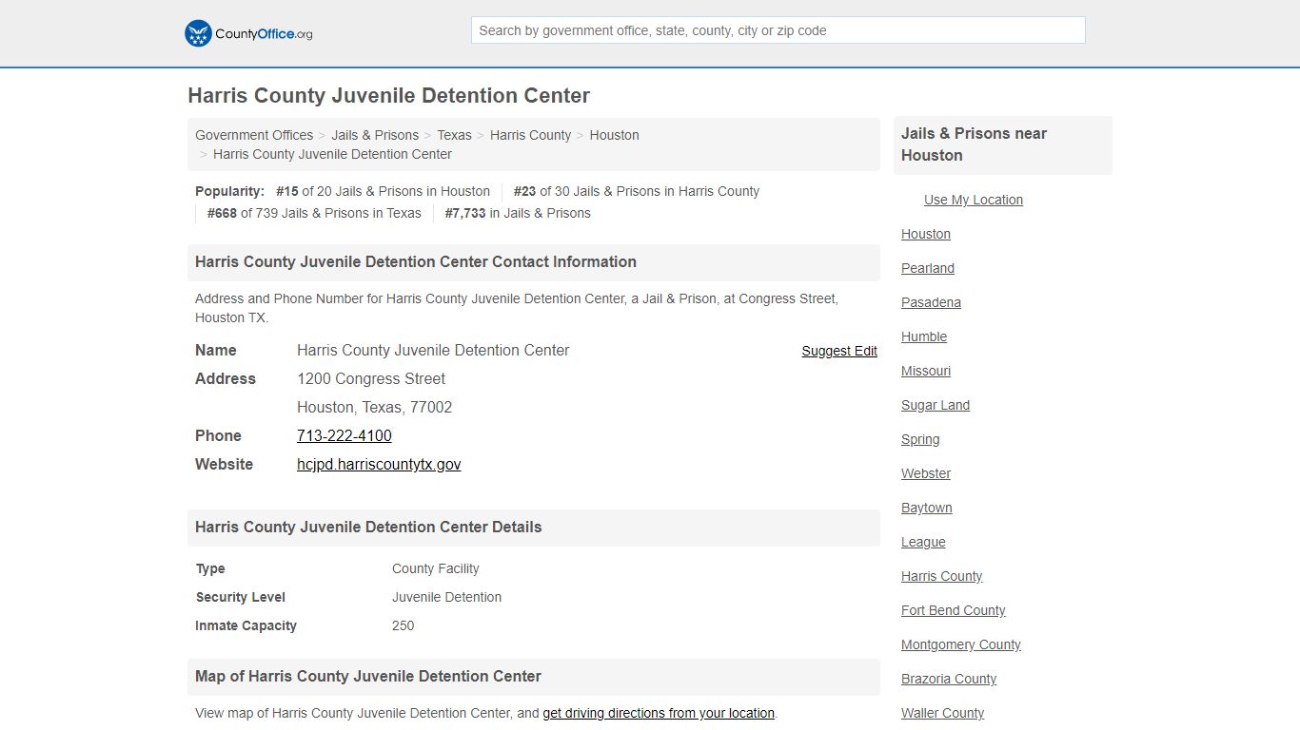Click the Jails & Prisons near Houston heading
The image size is (1300, 730).
coord(975,144)
